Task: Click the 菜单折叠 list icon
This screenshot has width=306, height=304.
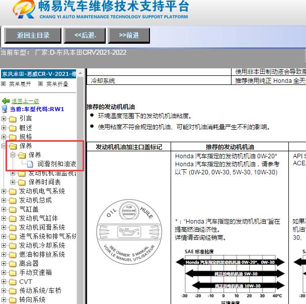Action: click(x=40, y=84)
